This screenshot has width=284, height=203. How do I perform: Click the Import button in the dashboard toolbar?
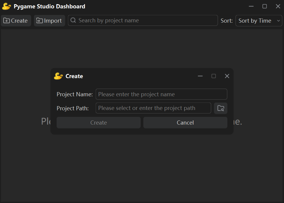pyautogui.click(x=49, y=21)
